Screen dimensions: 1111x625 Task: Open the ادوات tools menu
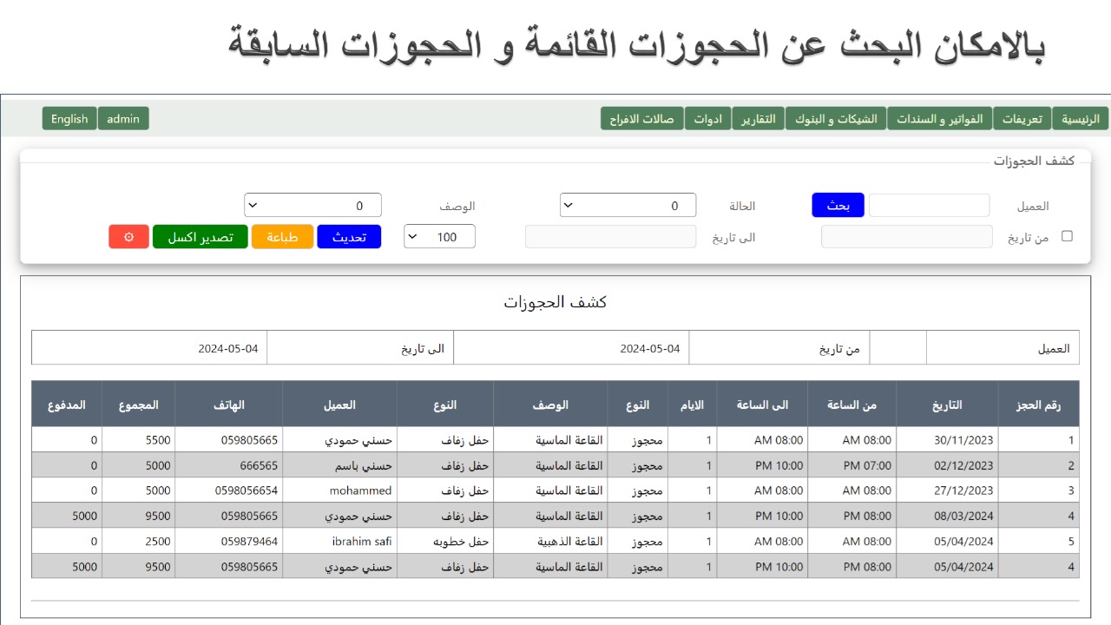pos(708,119)
